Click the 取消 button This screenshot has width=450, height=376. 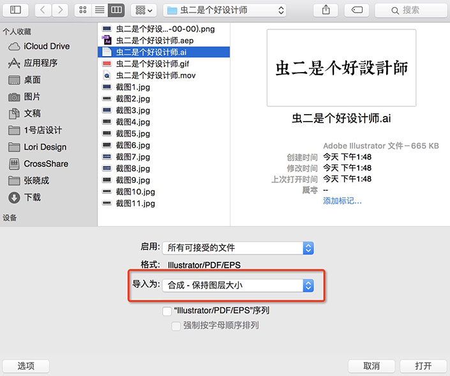[x=371, y=366]
